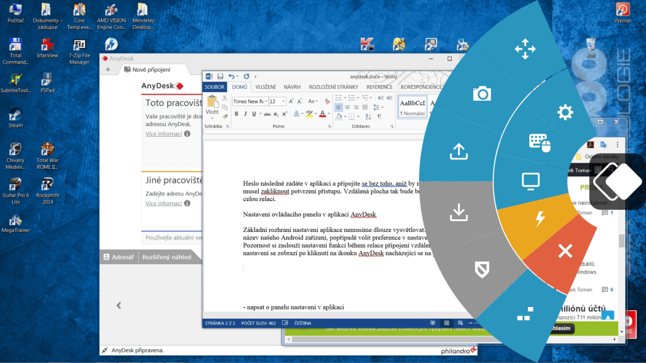Undo the last action in Word
Screen dimensions: 646x363
tap(231, 76)
